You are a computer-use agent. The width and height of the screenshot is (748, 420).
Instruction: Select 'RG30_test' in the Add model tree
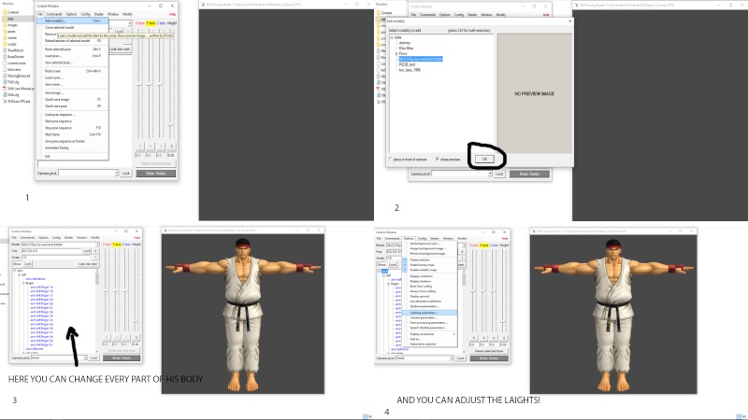point(407,64)
